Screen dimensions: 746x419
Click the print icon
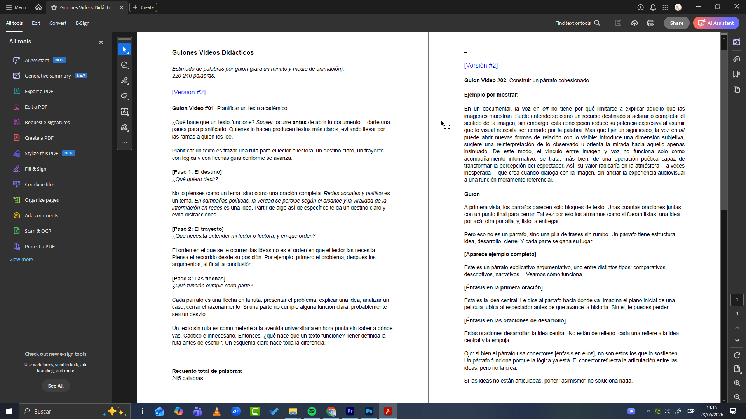tap(651, 23)
